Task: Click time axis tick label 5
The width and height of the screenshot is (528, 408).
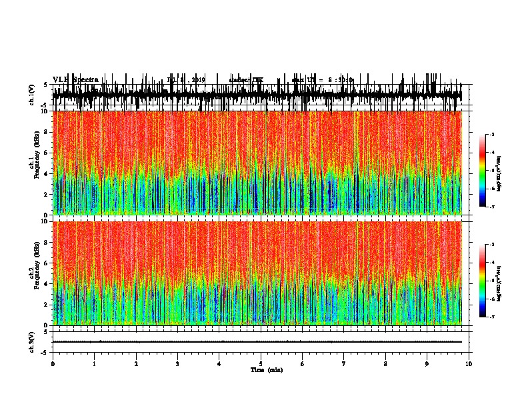Action: 261,364
